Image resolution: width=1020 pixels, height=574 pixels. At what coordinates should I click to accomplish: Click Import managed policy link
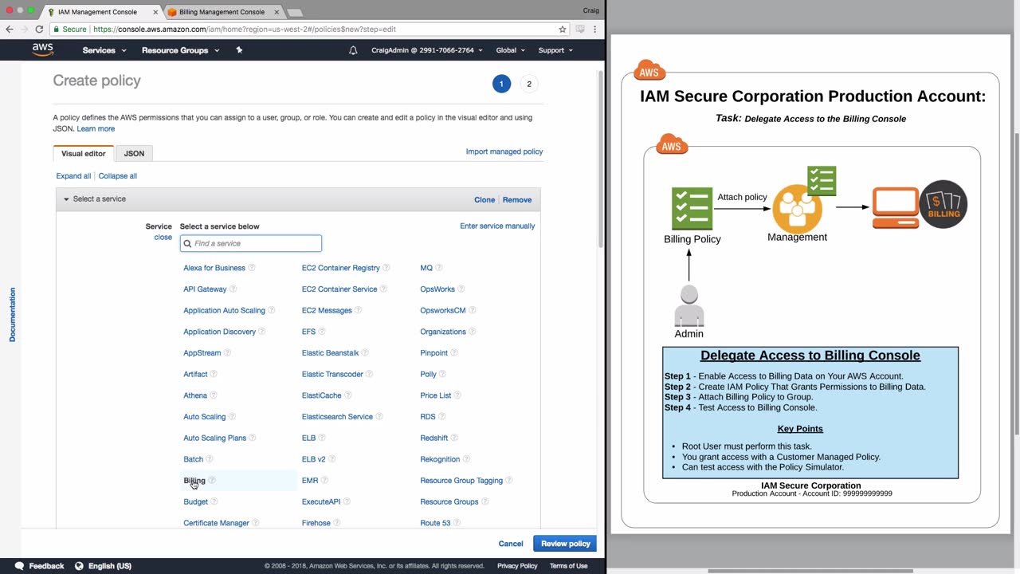(504, 151)
